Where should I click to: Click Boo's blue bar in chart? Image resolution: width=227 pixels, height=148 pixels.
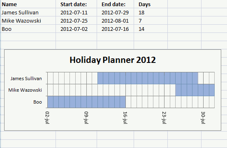point(86,102)
